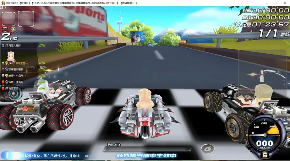Close the QQ飞车 game window

tap(285, 3)
